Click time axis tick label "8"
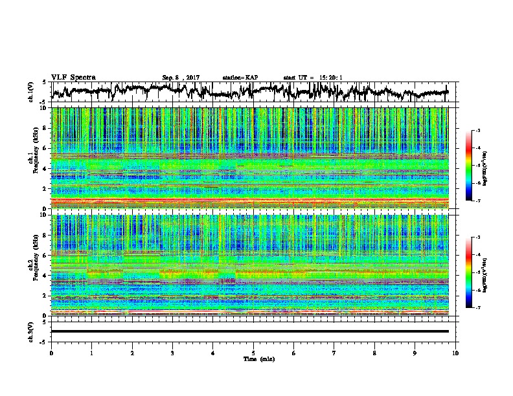 [374, 353]
